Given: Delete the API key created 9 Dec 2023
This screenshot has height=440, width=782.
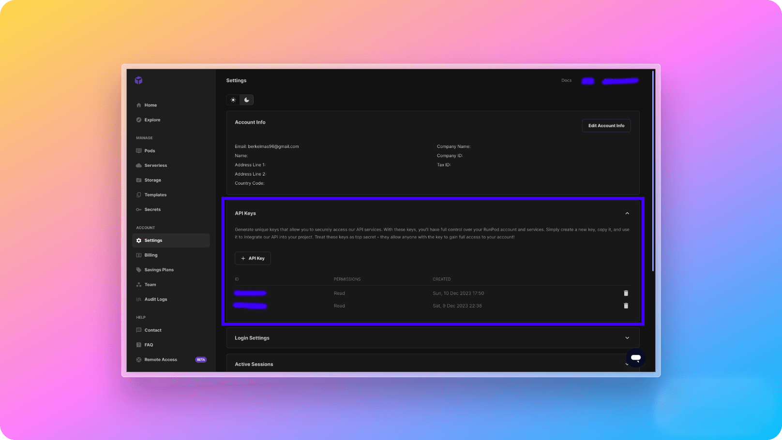Looking at the screenshot, I should [626, 306].
